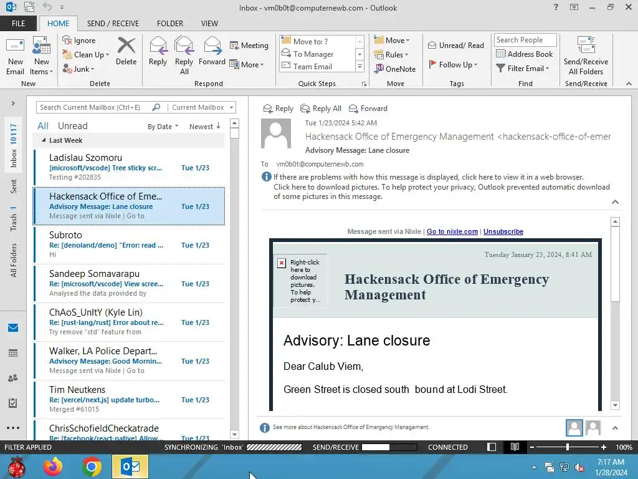The height and width of the screenshot is (479, 638).
Task: Reply with a Meeting
Action: [249, 45]
